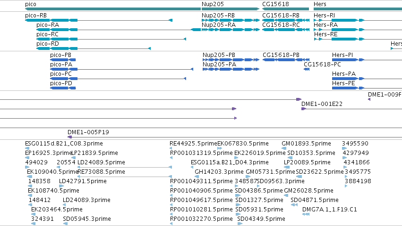Image resolution: width=402 pixels, height=226 pixels.
Task: Click the DMG7A.1_1.F19.C1 arrow glyph
Action: tap(306, 214)
